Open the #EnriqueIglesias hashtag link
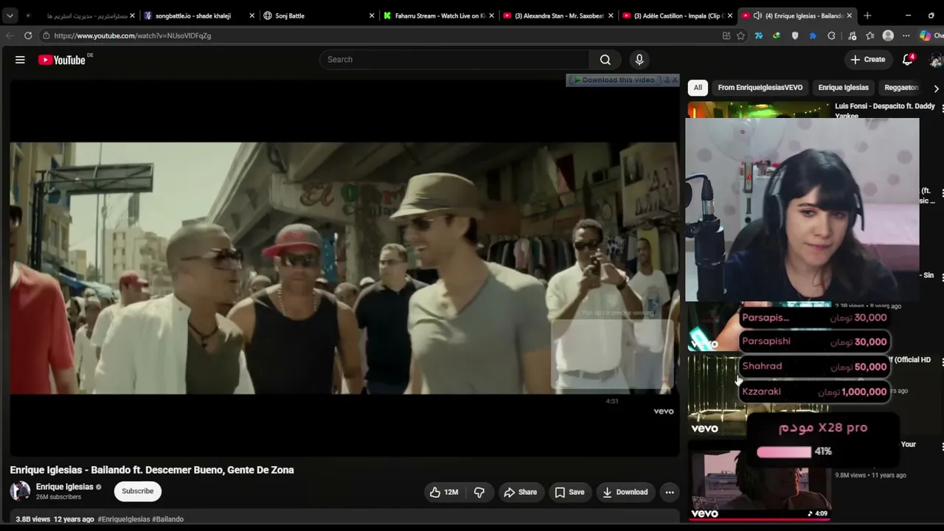Viewport: 944px width, 531px height. tap(123, 519)
